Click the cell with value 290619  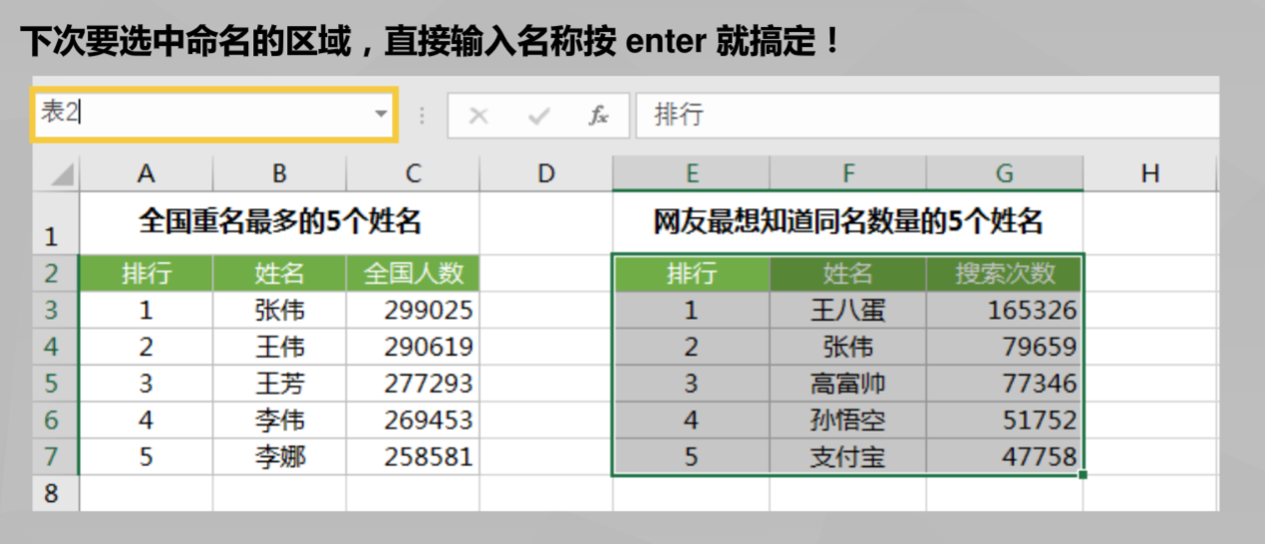point(413,347)
